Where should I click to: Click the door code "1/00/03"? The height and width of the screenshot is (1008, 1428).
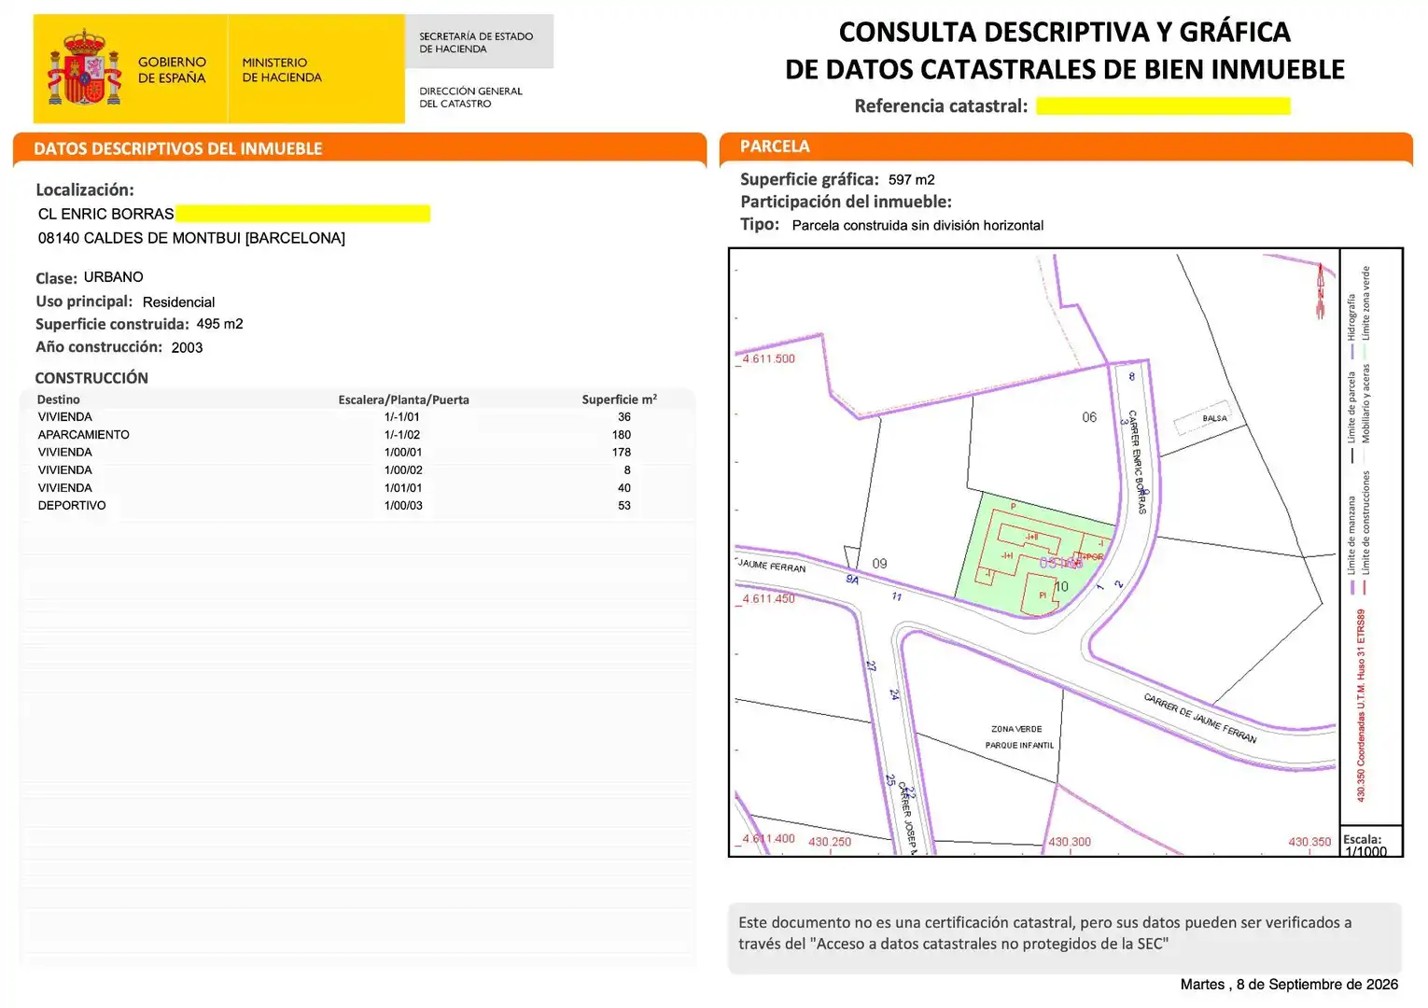point(403,506)
